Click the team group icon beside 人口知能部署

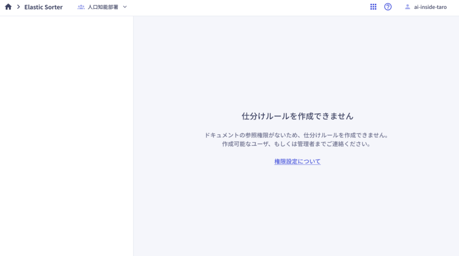pos(81,7)
